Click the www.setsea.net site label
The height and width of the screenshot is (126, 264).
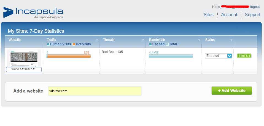pyautogui.click(x=24, y=69)
